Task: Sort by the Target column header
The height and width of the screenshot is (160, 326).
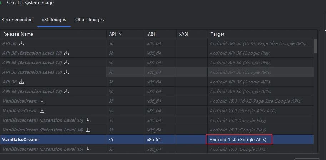Action: tap(217, 34)
